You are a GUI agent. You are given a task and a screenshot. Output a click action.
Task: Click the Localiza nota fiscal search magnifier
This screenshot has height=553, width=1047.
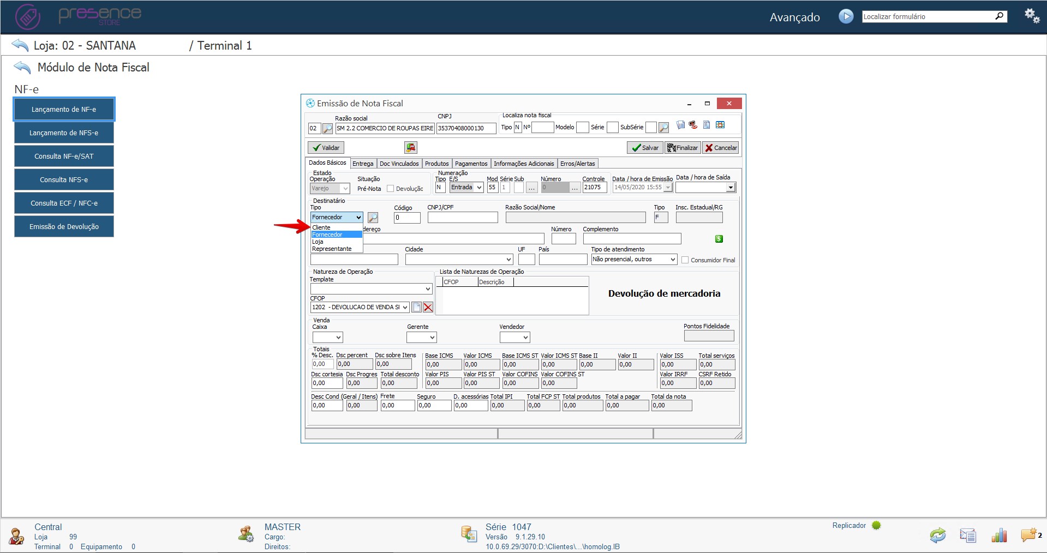point(663,128)
